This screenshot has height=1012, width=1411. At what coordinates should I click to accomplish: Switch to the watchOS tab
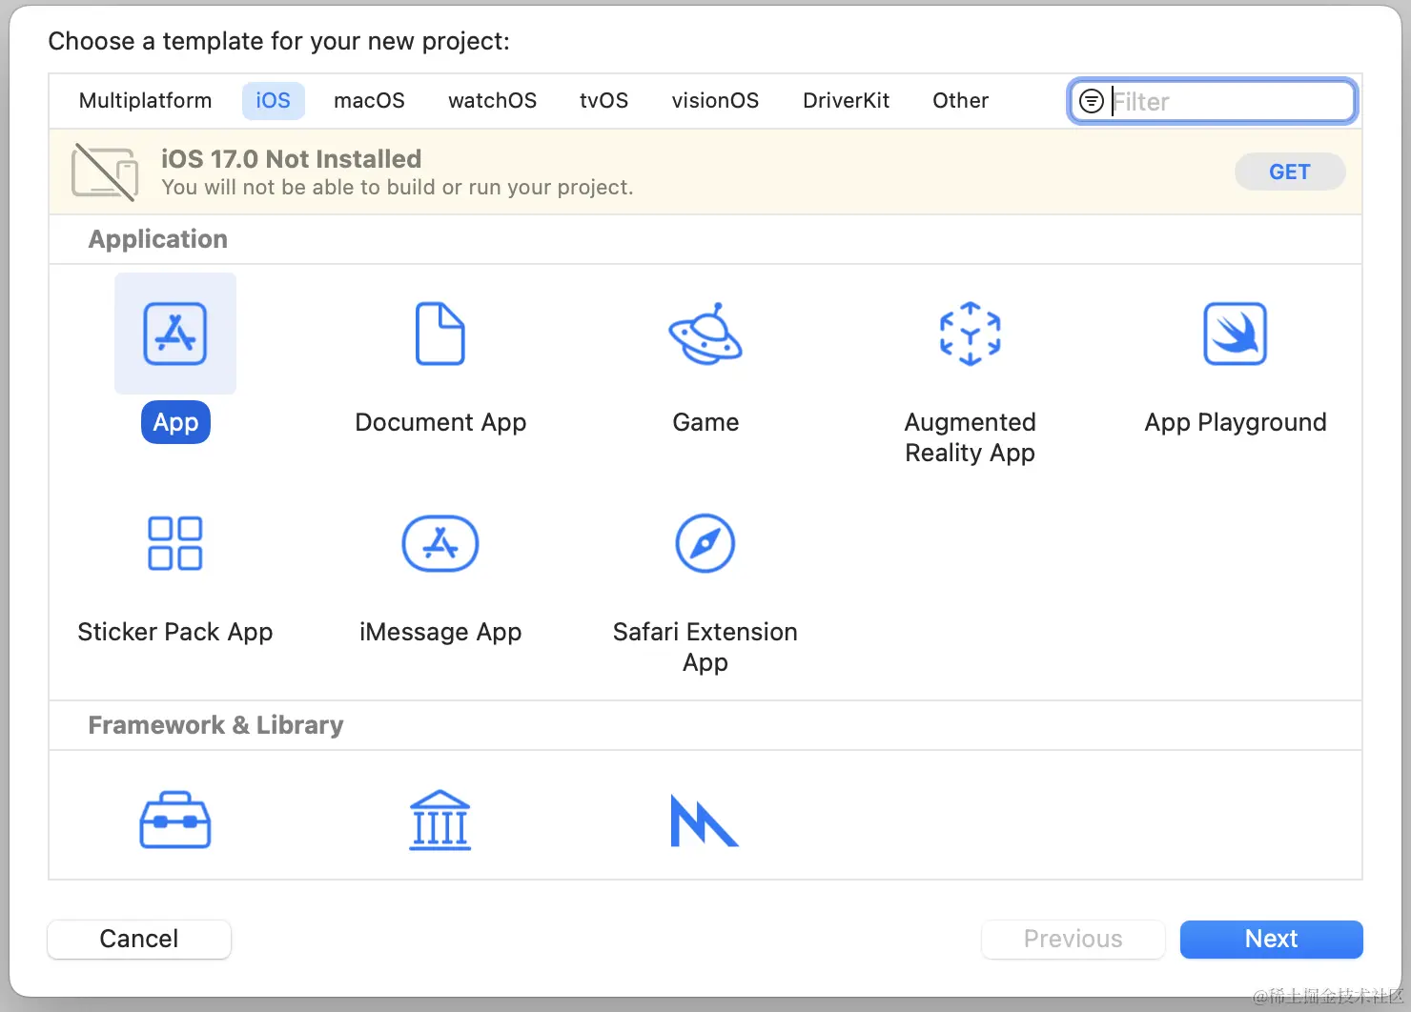click(492, 101)
